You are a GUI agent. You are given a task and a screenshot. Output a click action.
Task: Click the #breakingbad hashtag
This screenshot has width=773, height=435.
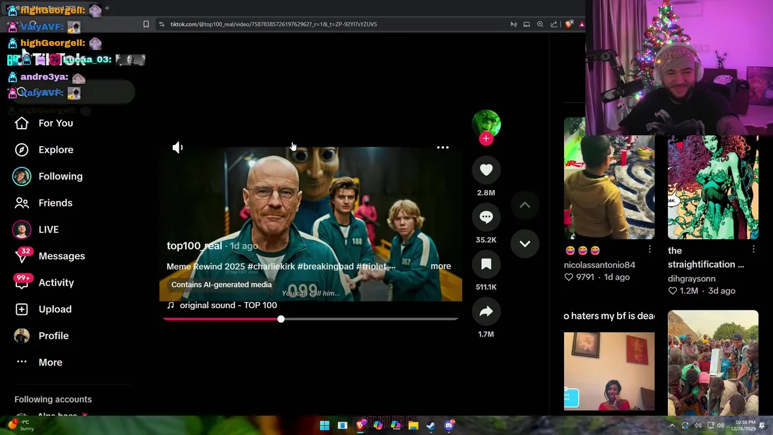326,266
